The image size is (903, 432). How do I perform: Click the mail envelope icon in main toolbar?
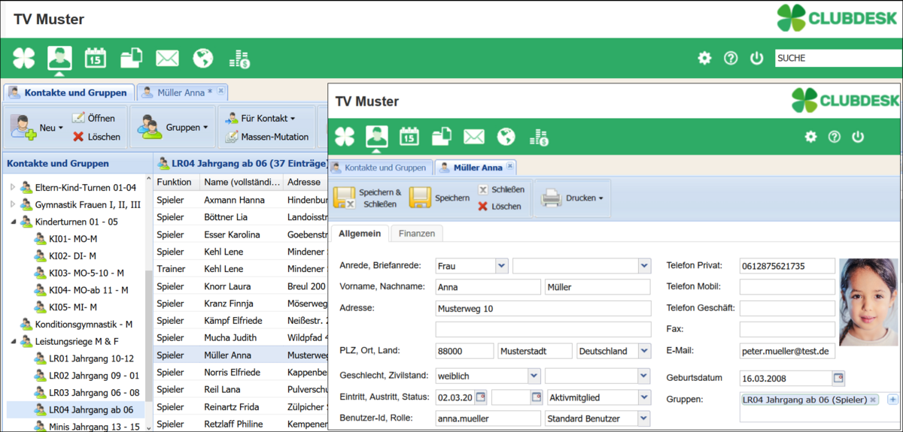(167, 58)
